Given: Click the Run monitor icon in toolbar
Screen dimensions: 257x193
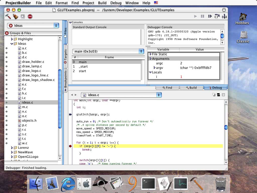Looking at the screenshot, I should coord(23,16).
